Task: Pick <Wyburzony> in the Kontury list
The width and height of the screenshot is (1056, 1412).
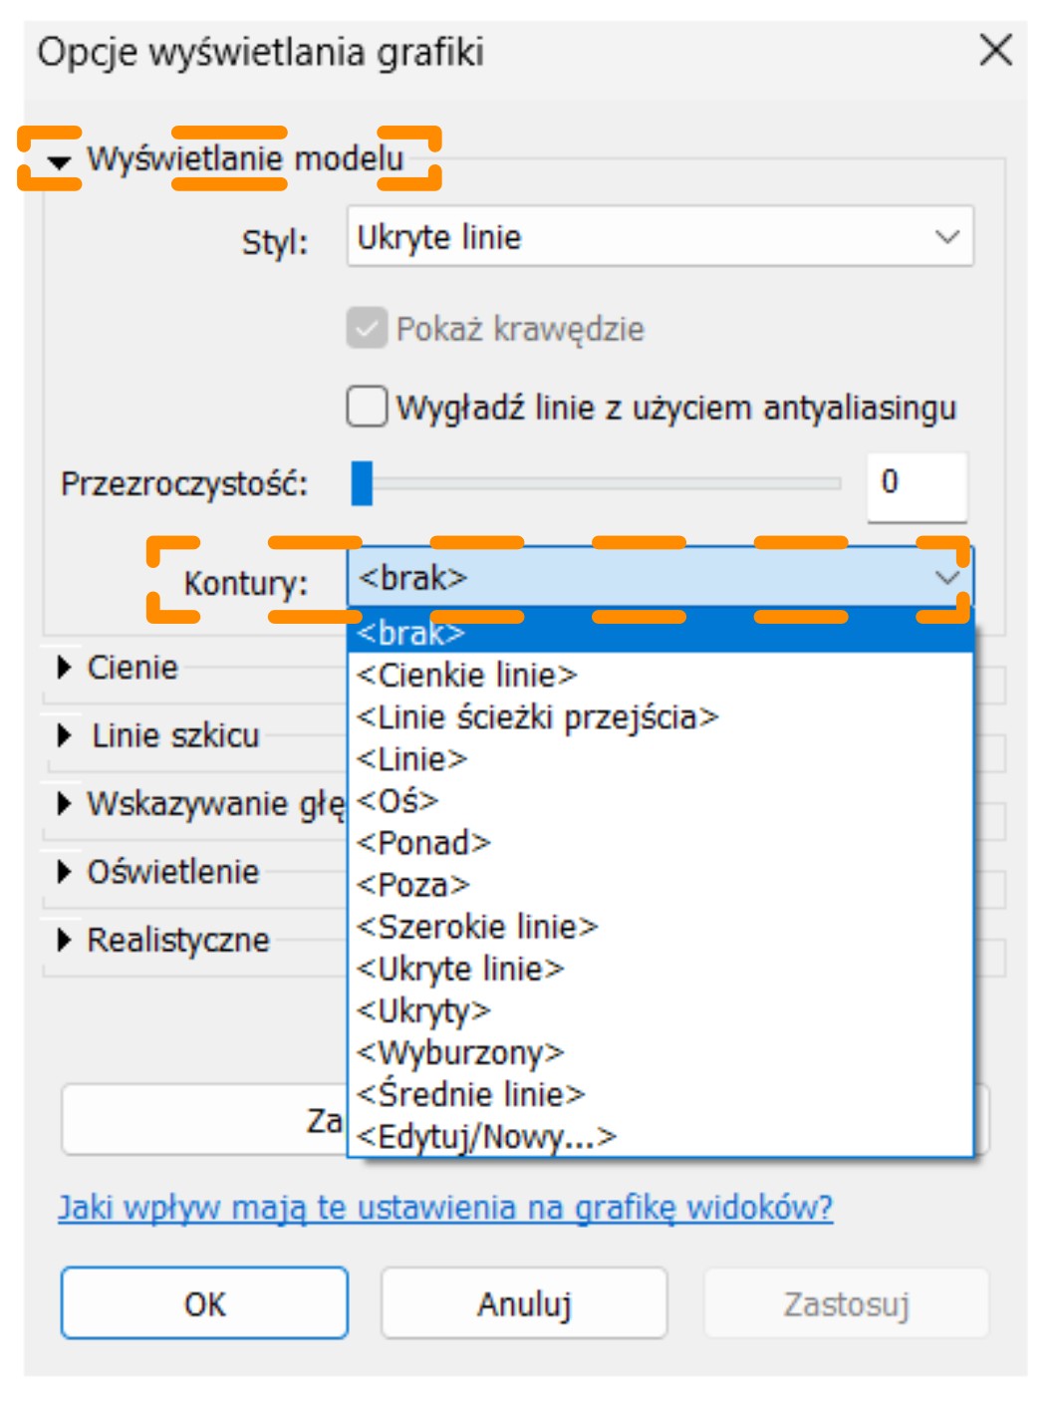Action: (460, 1052)
